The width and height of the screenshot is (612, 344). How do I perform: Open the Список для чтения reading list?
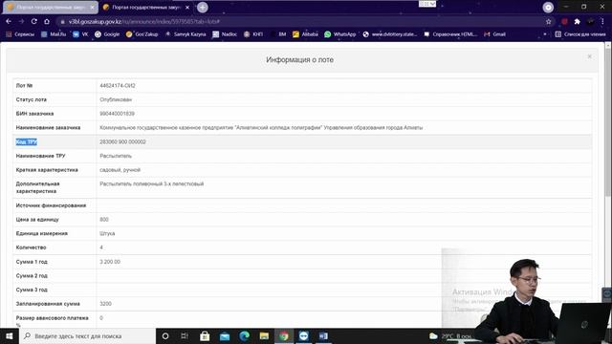(580, 34)
